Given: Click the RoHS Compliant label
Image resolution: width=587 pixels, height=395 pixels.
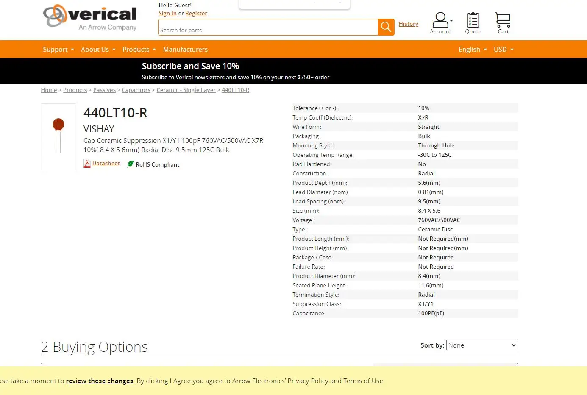Looking at the screenshot, I should tap(158, 164).
